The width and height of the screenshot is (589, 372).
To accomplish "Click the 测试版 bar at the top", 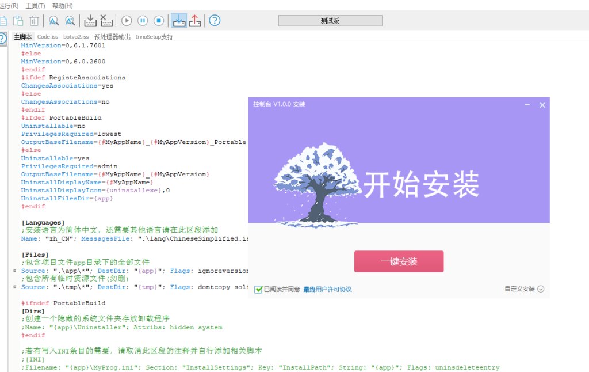I will tap(330, 21).
